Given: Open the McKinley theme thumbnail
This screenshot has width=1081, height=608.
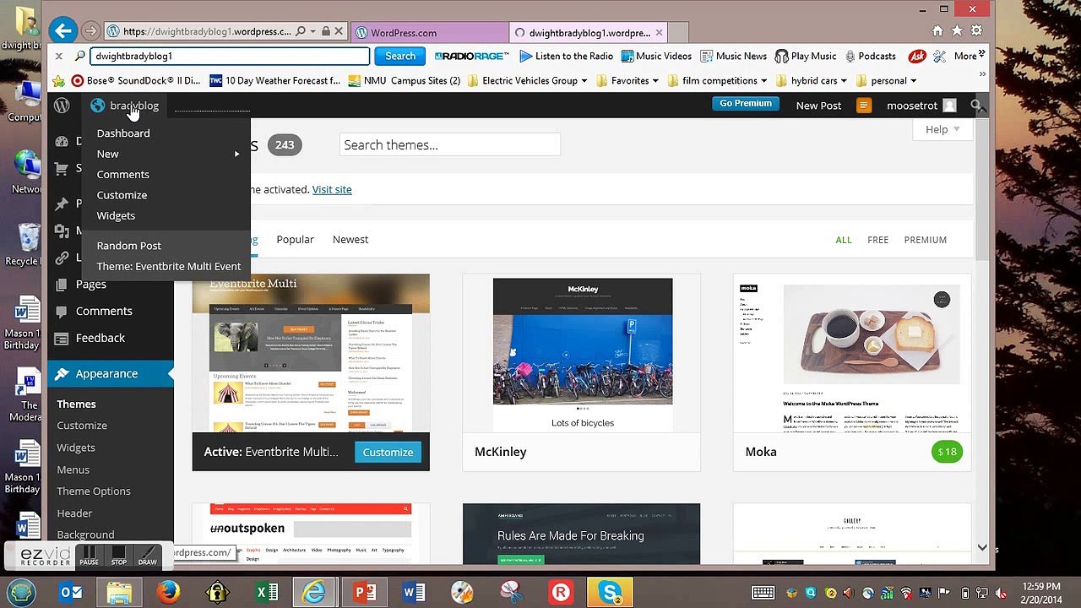Looking at the screenshot, I should [582, 354].
